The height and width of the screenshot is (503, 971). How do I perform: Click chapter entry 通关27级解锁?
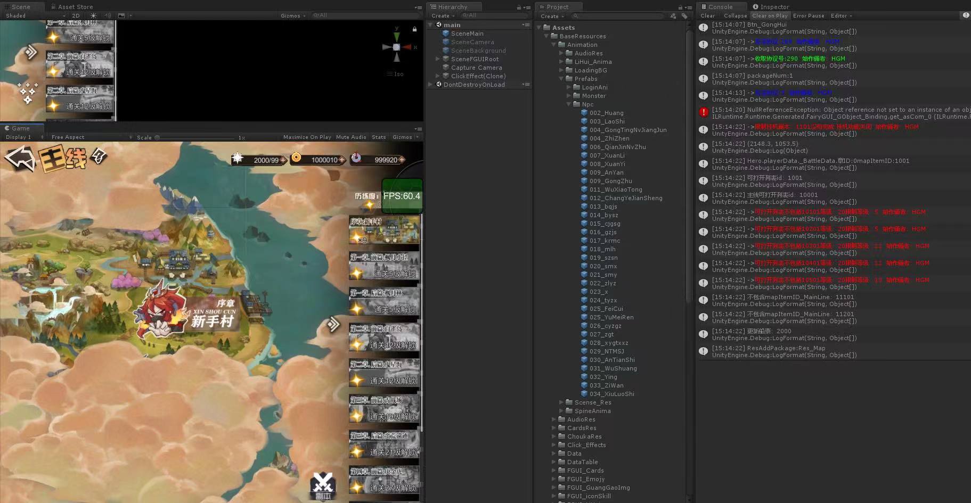[384, 480]
